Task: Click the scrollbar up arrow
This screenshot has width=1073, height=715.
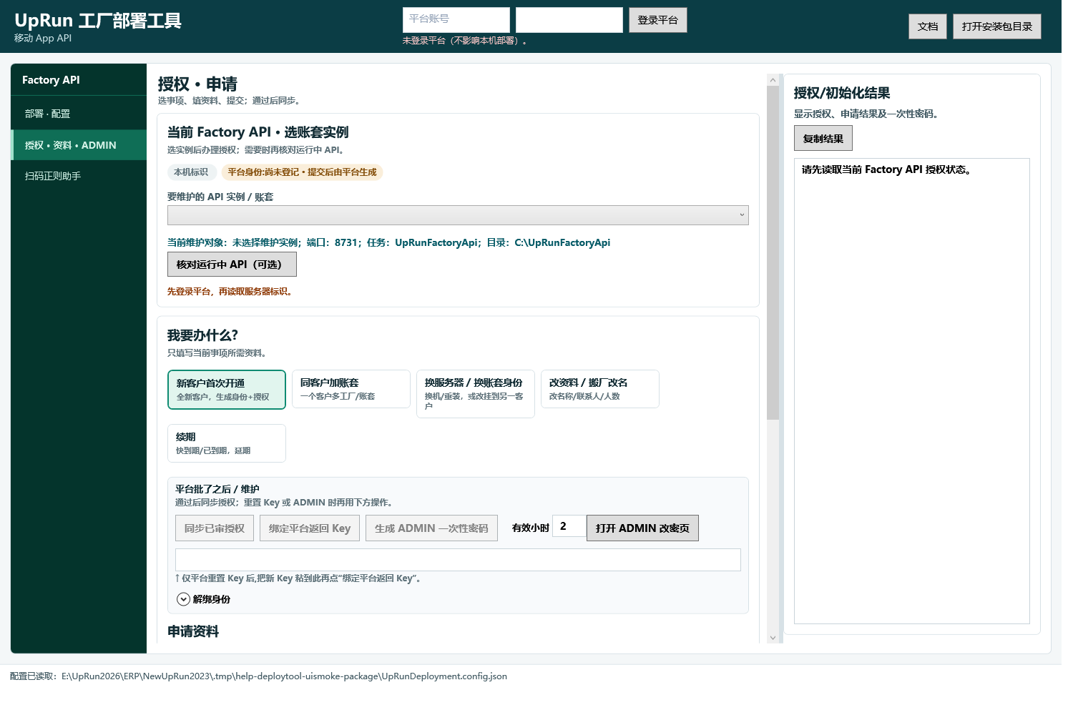Action: 773,80
